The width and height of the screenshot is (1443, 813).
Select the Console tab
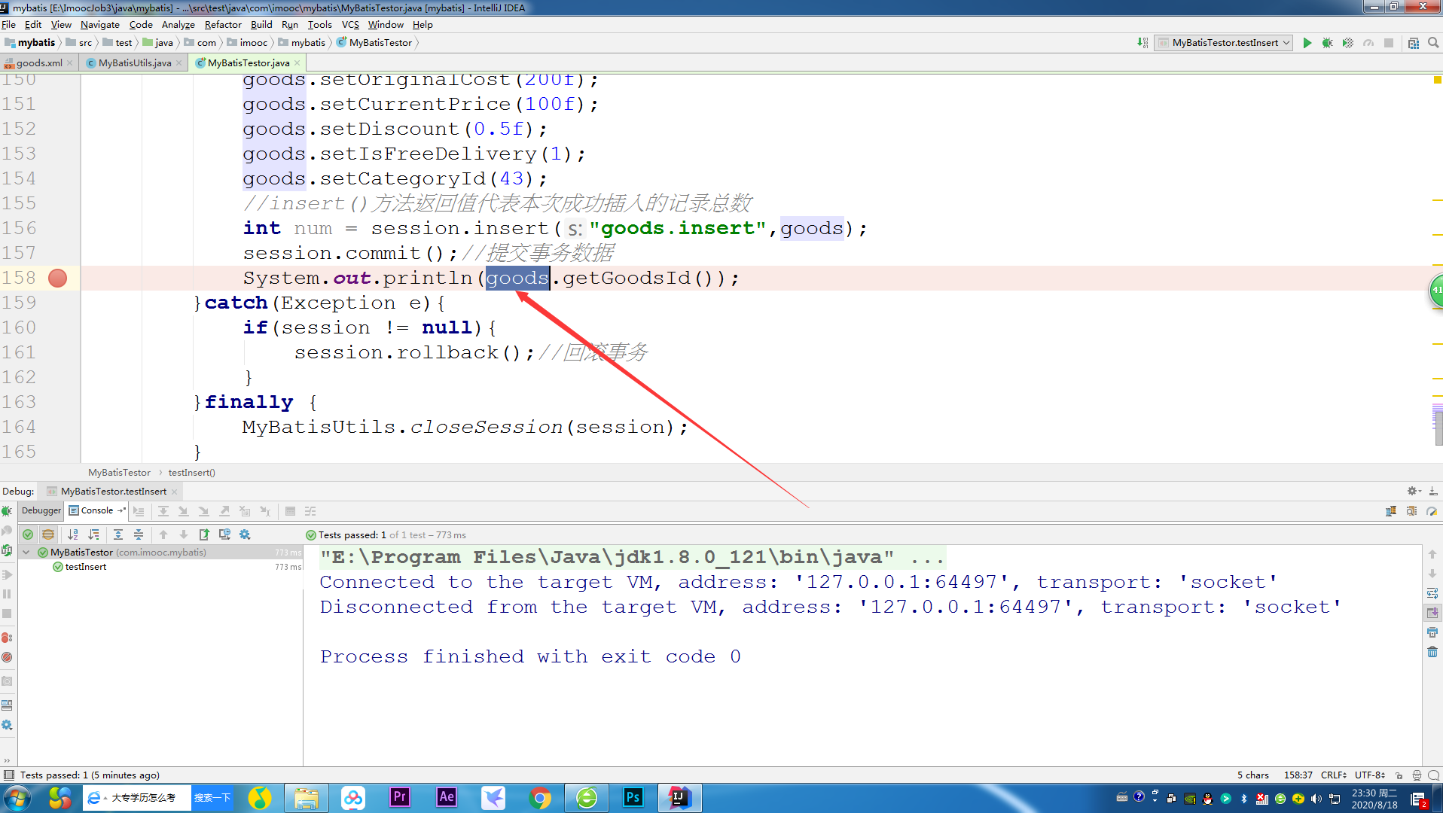pyautogui.click(x=97, y=510)
